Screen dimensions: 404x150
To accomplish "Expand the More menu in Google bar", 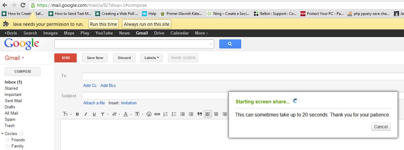I will point(201,33).
